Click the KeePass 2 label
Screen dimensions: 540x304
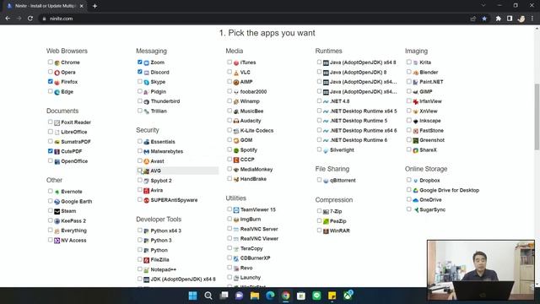coord(73,221)
